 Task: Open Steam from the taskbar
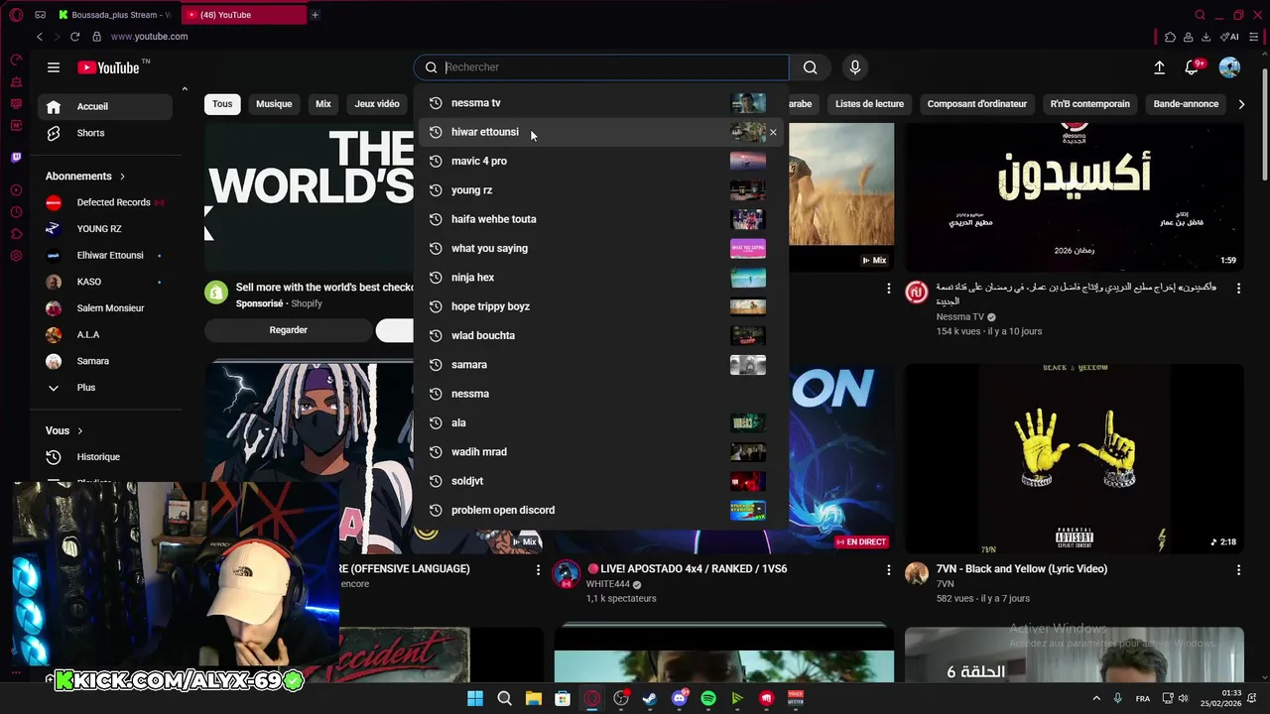[x=650, y=698]
